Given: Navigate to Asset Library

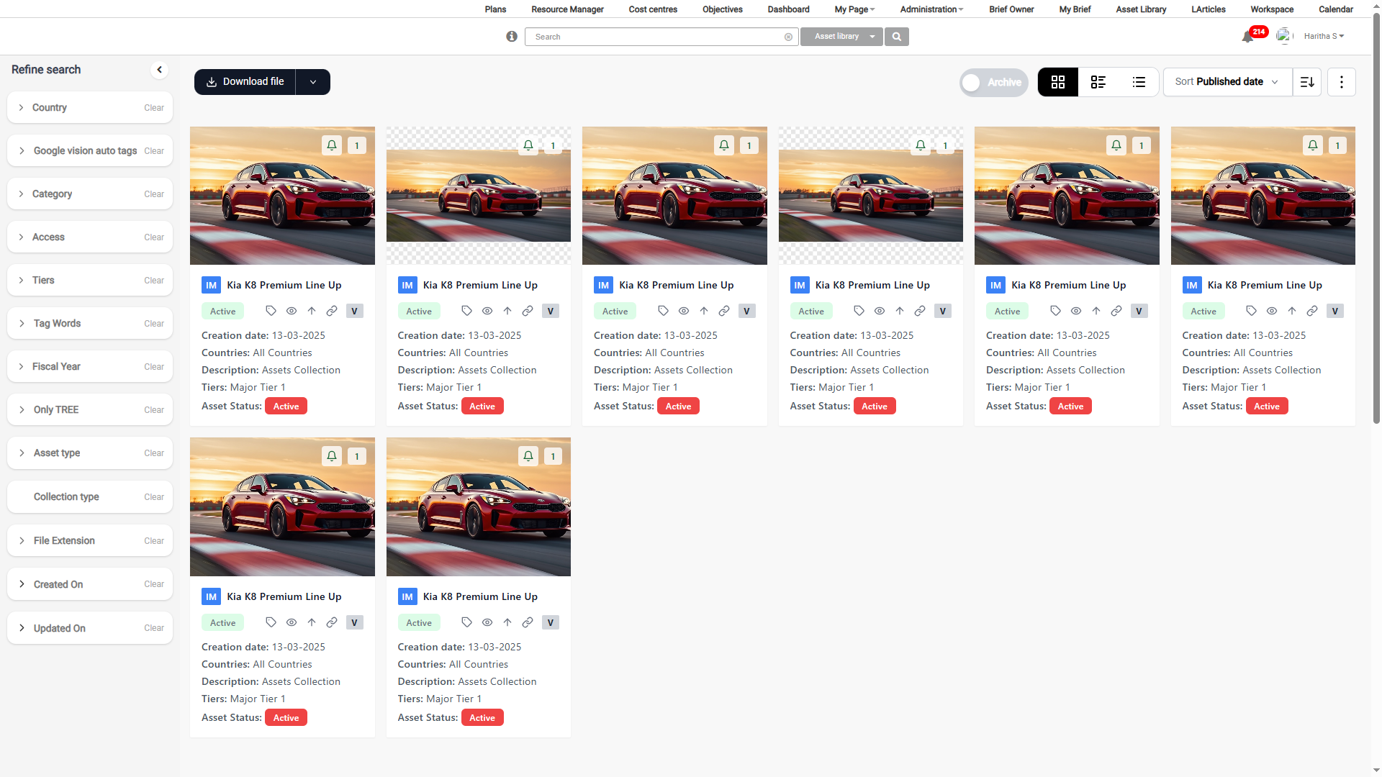Looking at the screenshot, I should (1141, 9).
